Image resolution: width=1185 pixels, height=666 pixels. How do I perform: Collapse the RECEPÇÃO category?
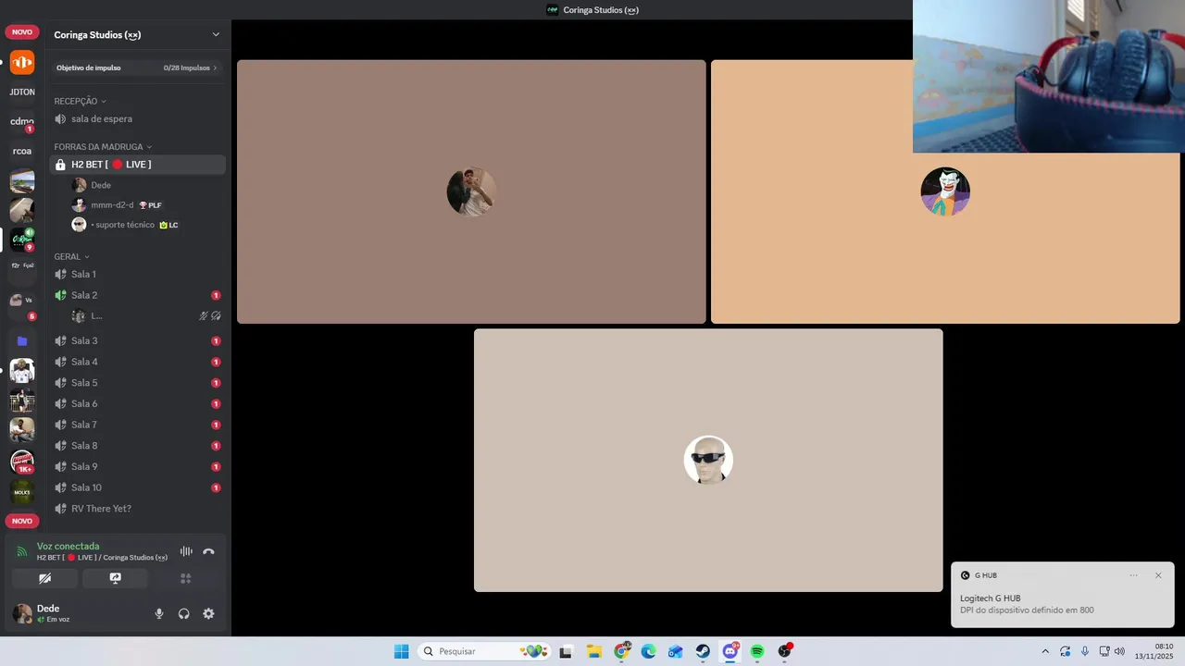80,101
